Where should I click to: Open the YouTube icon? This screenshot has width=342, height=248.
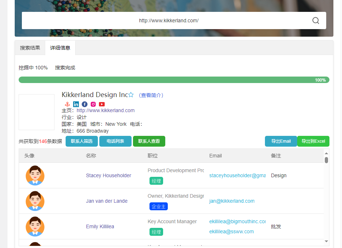tap(102, 104)
